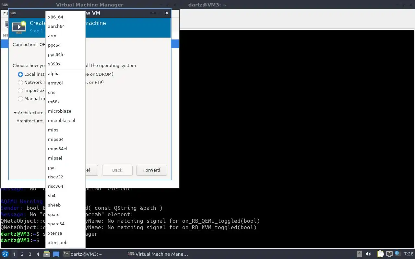
Task: Choose riscv32 from the list
Action: coord(65,177)
